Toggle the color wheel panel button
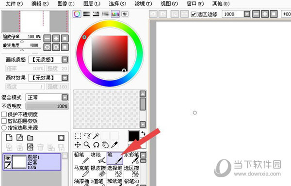 pyautogui.click(x=77, y=14)
